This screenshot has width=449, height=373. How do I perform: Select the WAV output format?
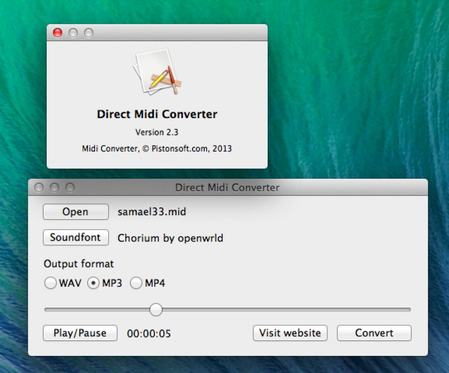pyautogui.click(x=51, y=283)
